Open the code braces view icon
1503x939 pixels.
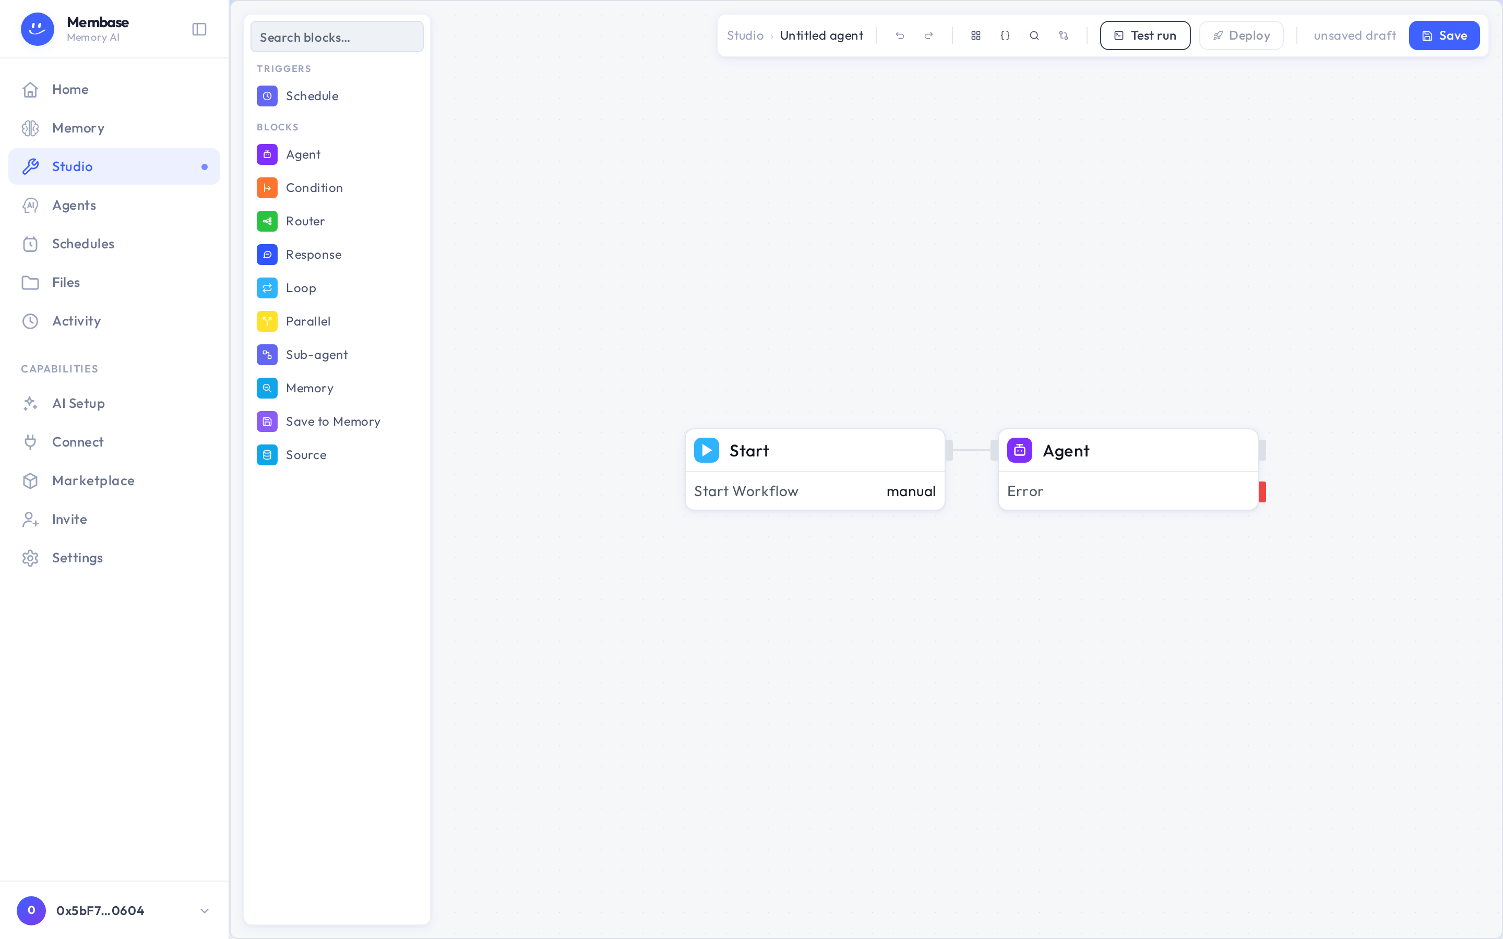click(1005, 35)
